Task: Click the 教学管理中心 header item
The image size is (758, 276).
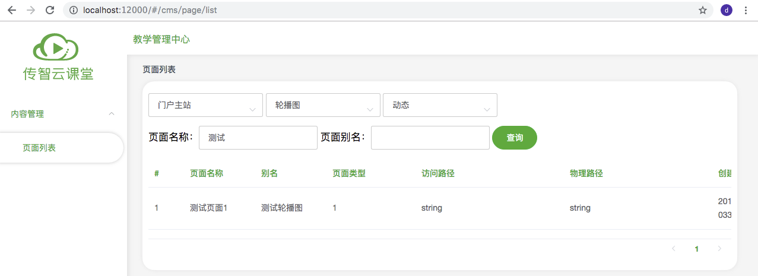Action: 161,40
